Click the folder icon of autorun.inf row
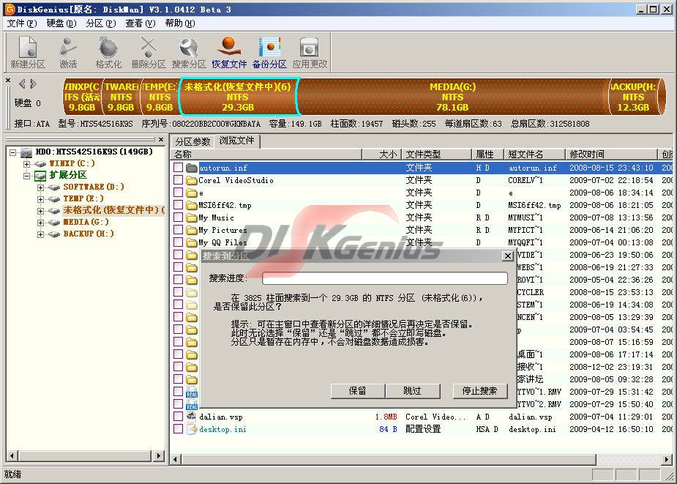677x484 pixels. (192, 168)
